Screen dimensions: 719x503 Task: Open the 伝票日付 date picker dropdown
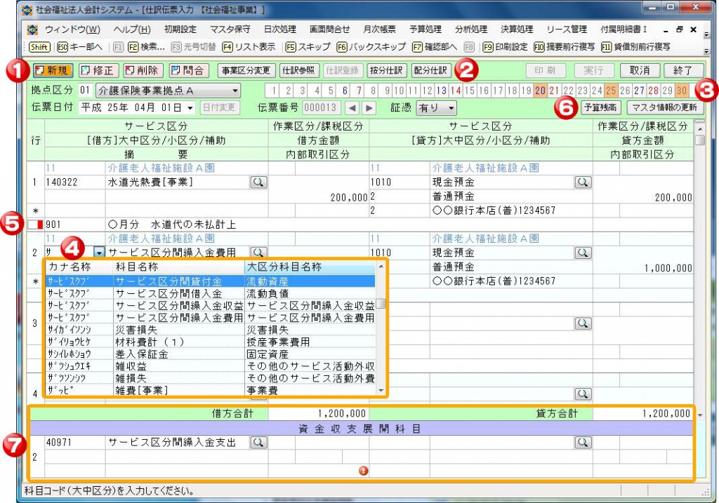[190, 107]
